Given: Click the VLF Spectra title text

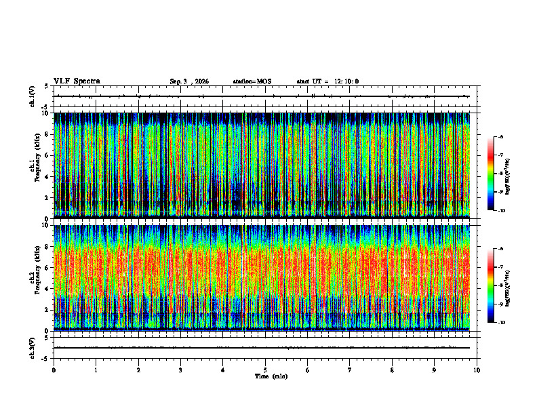Looking at the screenshot, I should 77,81.
